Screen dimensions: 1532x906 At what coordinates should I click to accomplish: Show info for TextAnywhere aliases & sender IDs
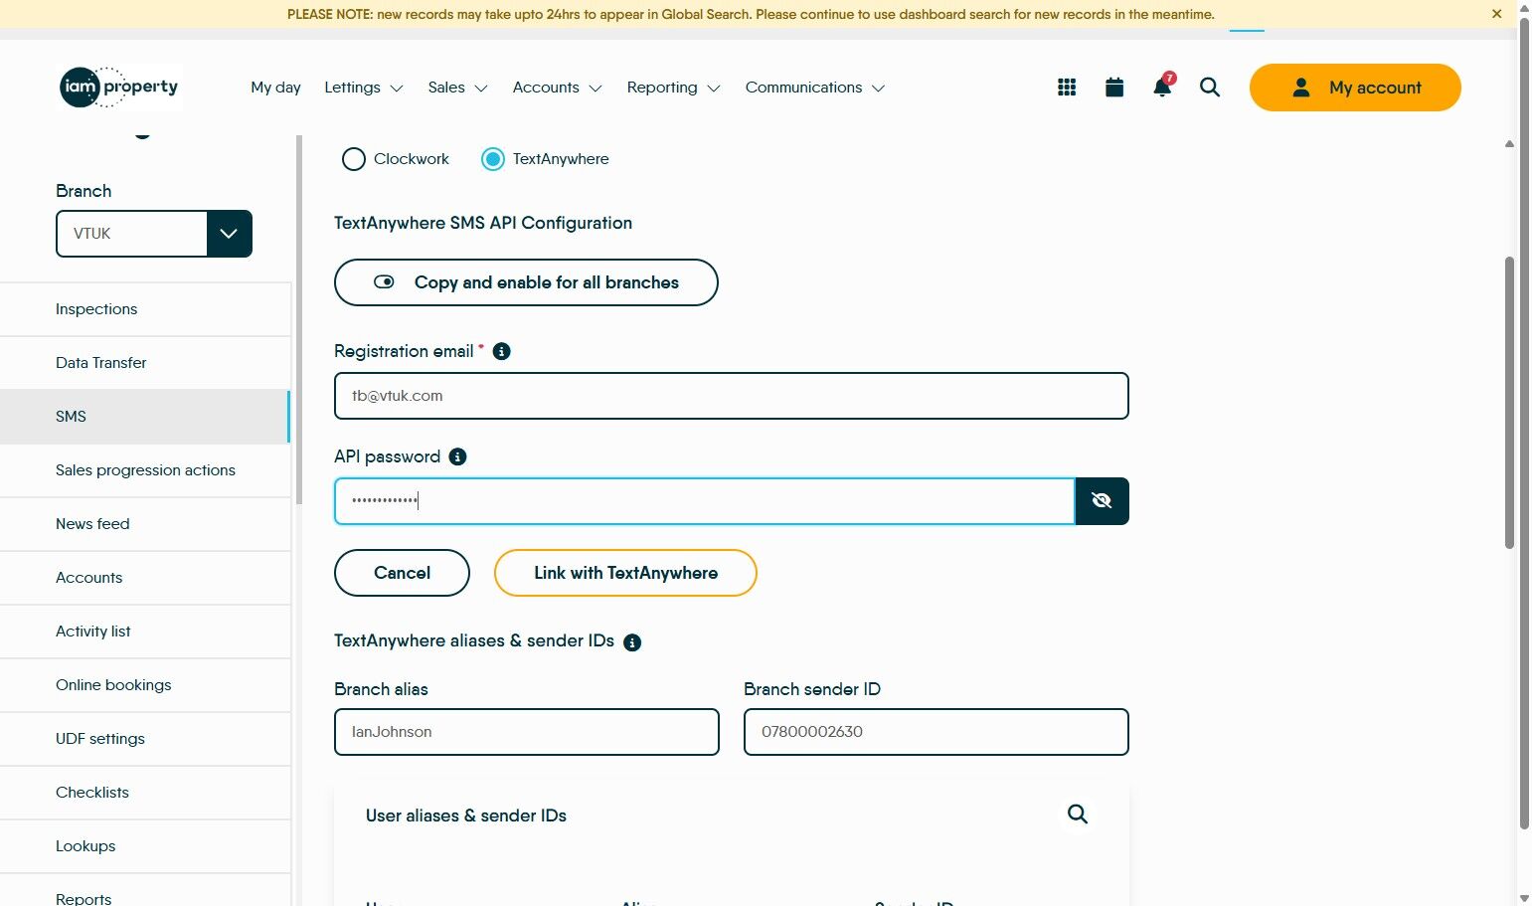(632, 642)
